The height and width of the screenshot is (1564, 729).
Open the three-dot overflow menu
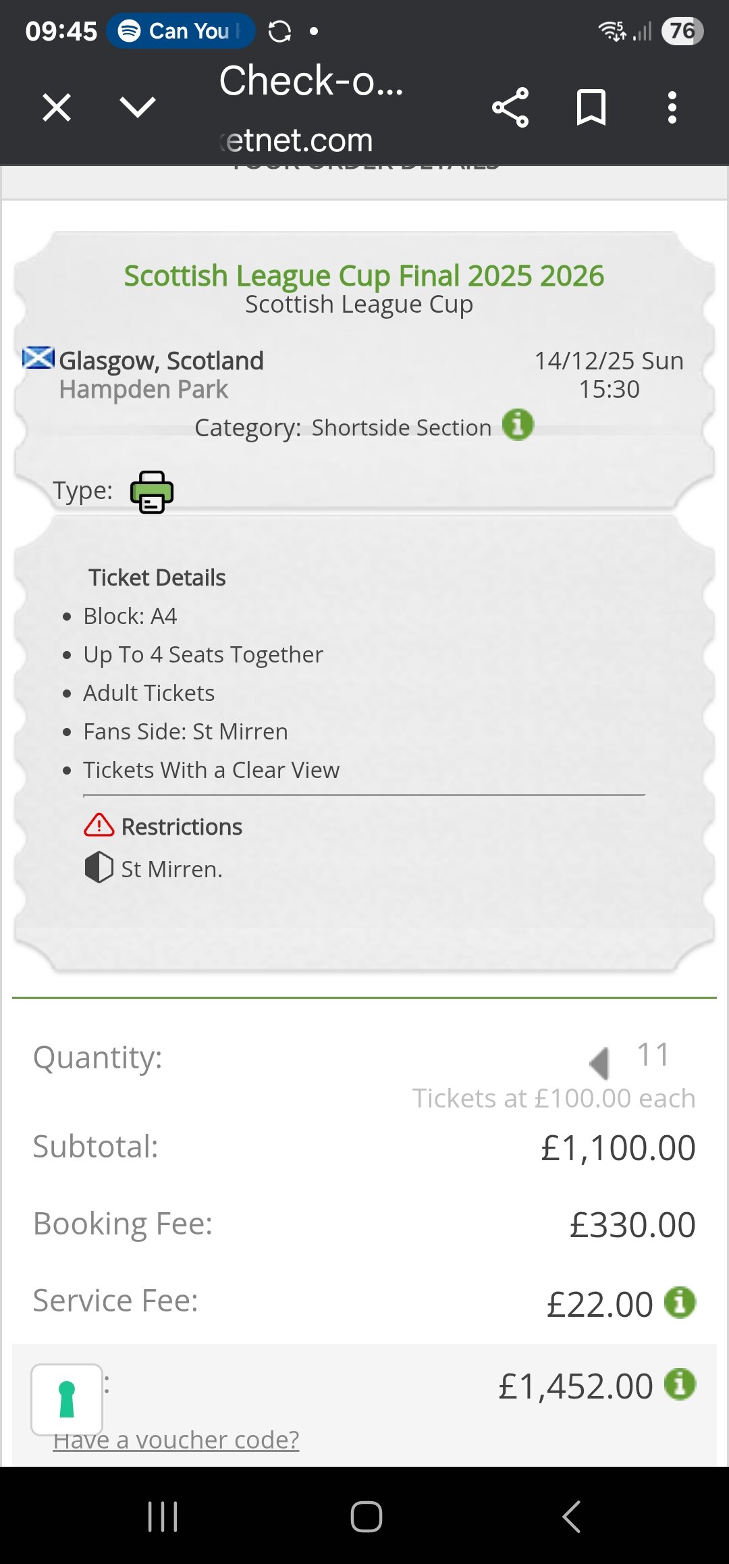(672, 107)
